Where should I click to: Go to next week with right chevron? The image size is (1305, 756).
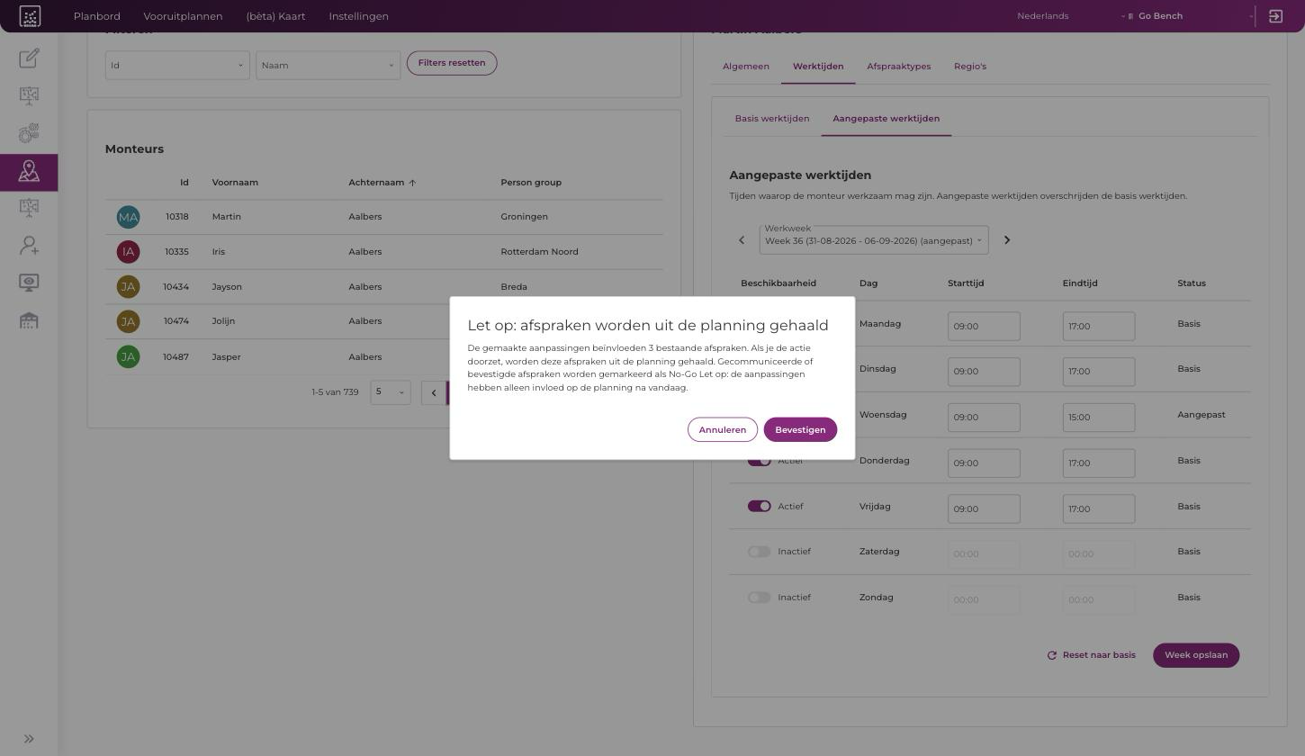click(x=1007, y=240)
